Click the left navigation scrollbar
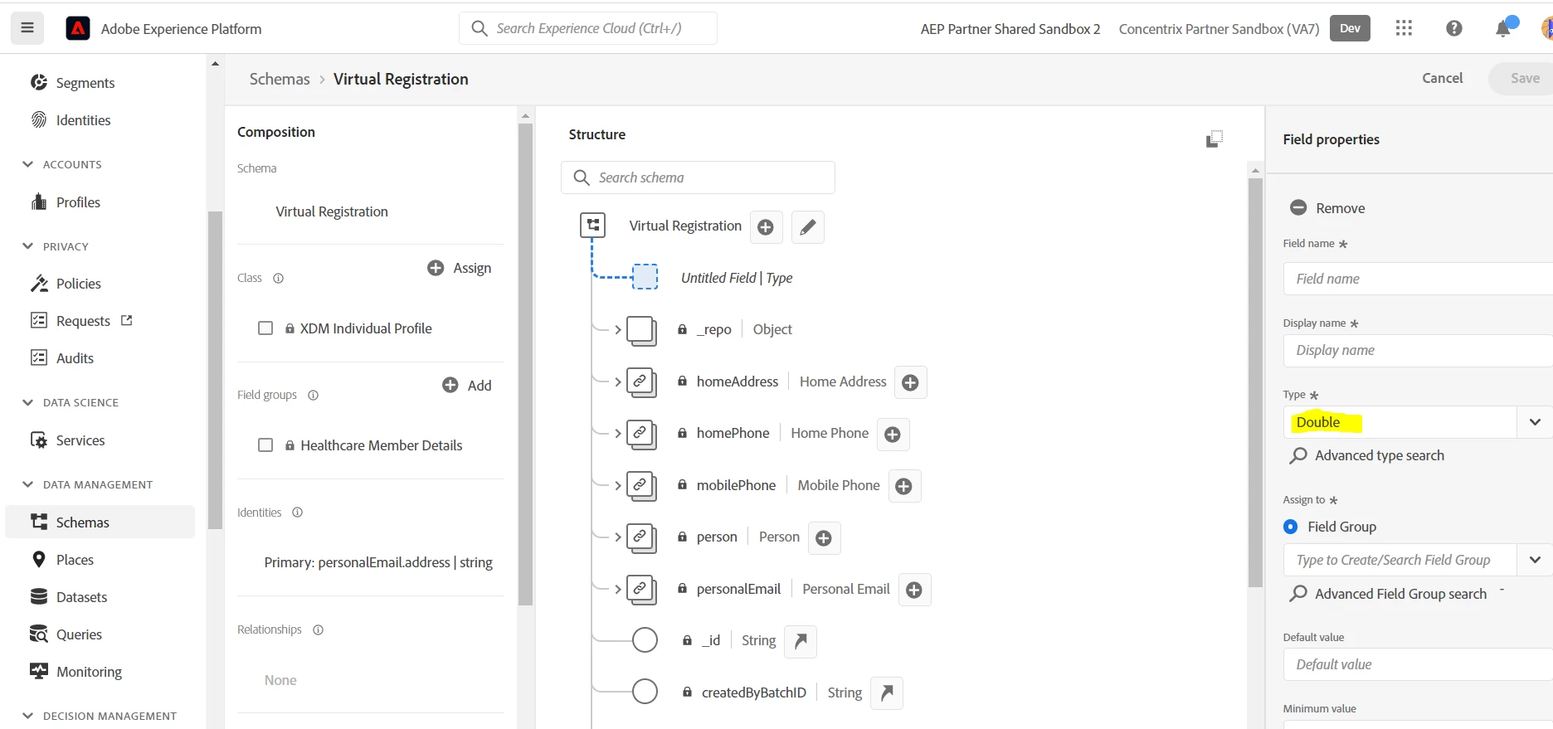Screen dimensions: 1553x729 click(215, 370)
